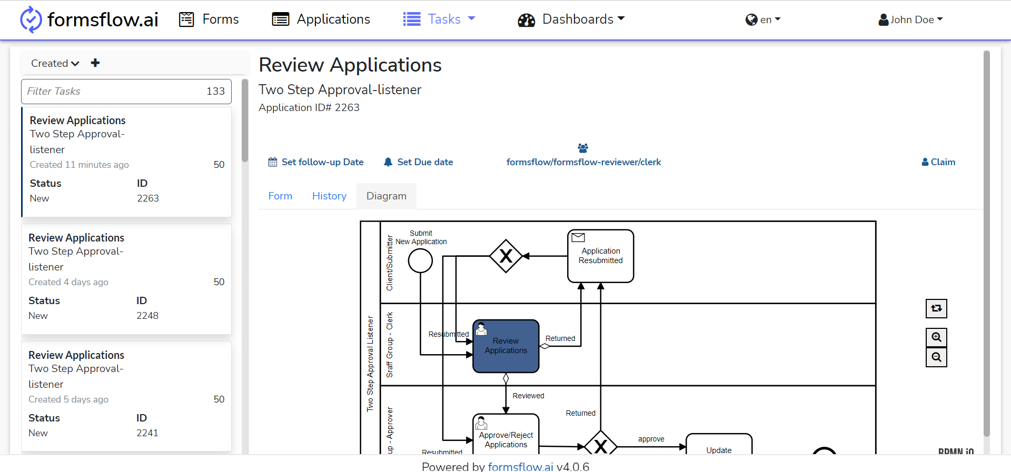The width and height of the screenshot is (1011, 472).
Task: Open the en language dropdown
Action: point(763,20)
